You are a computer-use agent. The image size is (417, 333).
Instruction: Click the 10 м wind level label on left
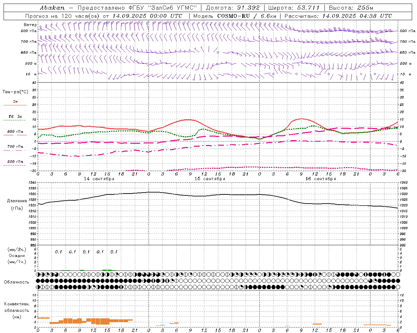pos(32,74)
